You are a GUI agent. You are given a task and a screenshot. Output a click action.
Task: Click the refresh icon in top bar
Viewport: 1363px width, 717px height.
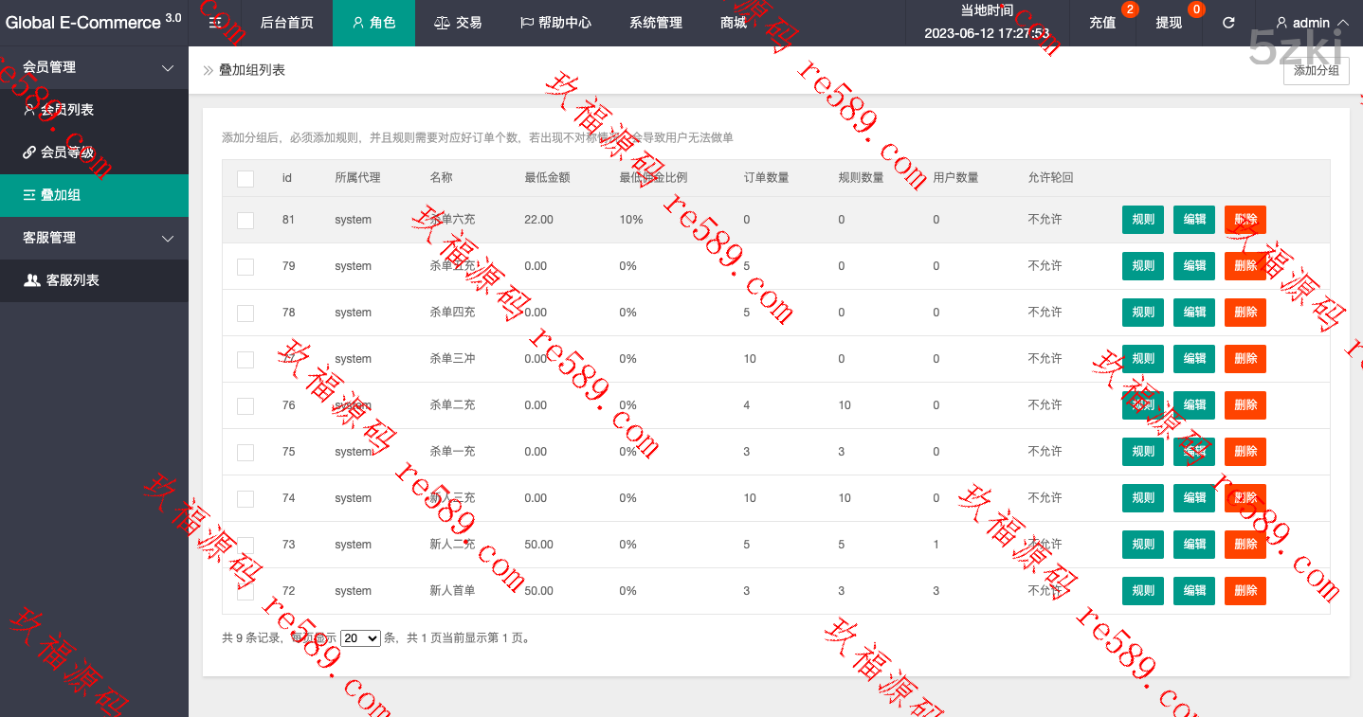point(1228,23)
